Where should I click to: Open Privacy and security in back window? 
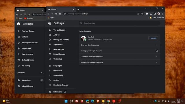tap(30, 43)
